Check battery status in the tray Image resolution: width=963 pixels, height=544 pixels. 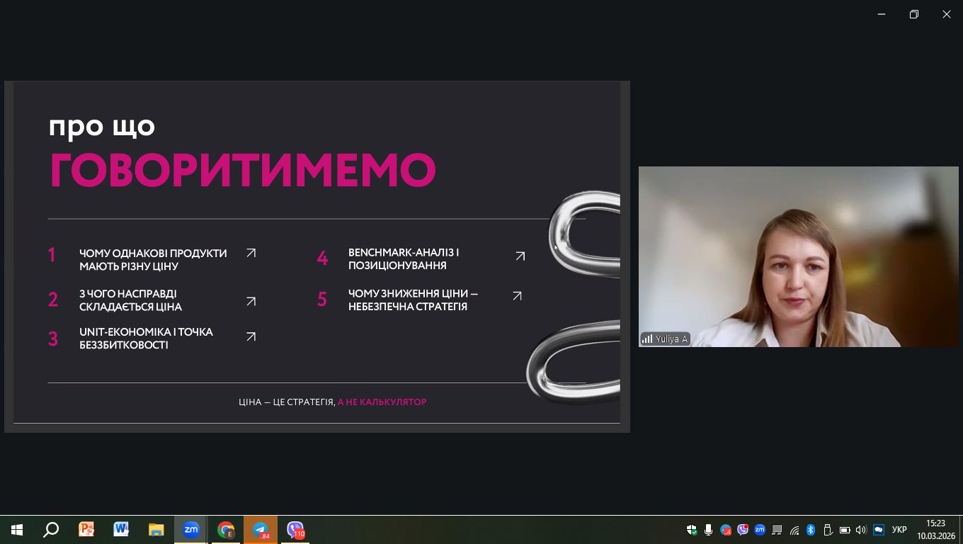pyautogui.click(x=845, y=530)
